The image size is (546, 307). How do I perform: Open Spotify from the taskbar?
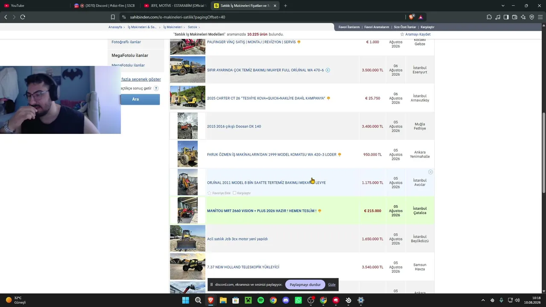[x=261, y=300]
